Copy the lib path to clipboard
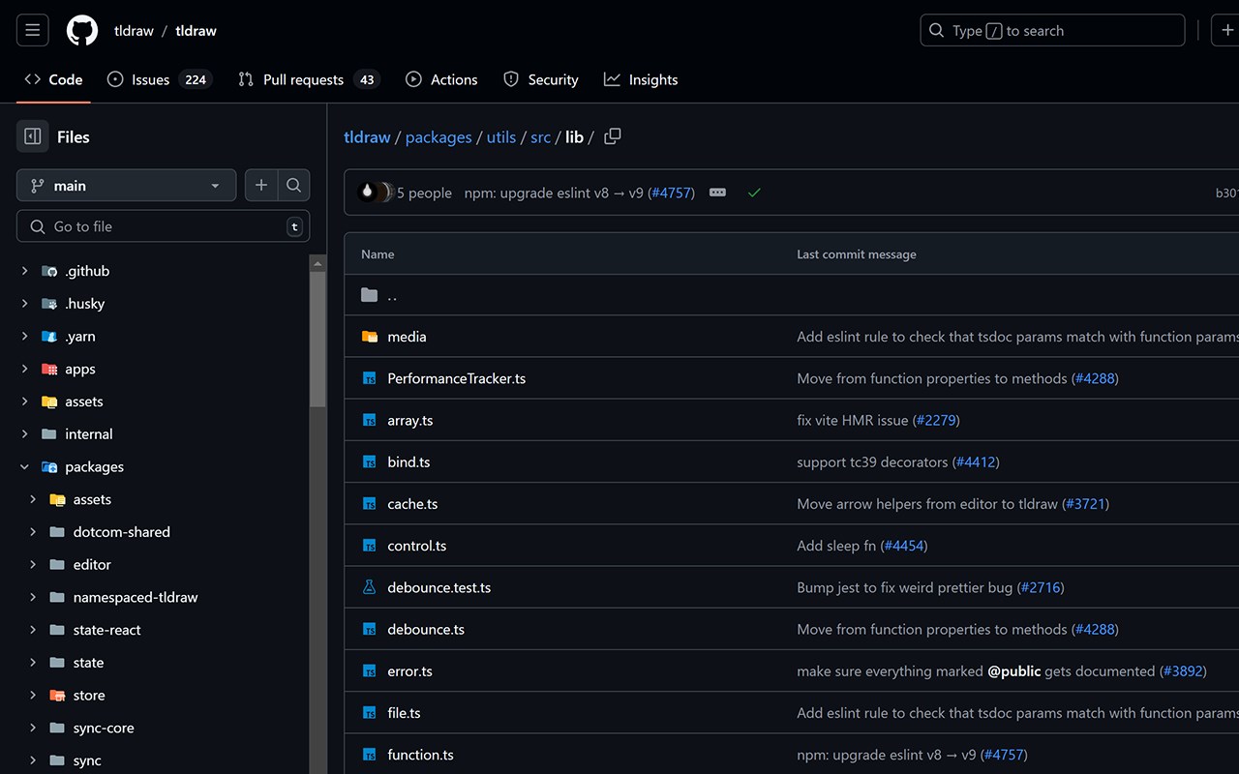The height and width of the screenshot is (774, 1239). click(613, 136)
